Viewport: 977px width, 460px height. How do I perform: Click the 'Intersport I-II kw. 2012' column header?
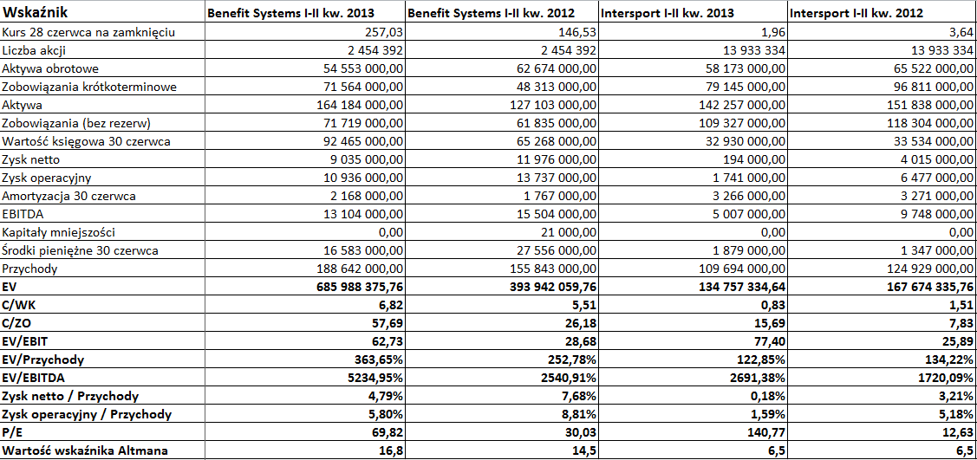(x=882, y=12)
